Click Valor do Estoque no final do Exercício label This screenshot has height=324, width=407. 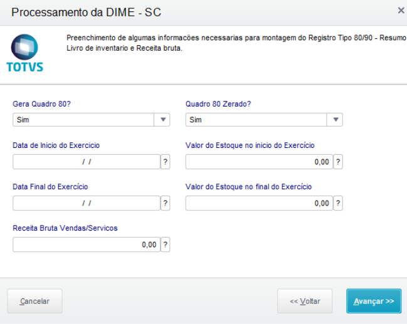[x=248, y=187]
